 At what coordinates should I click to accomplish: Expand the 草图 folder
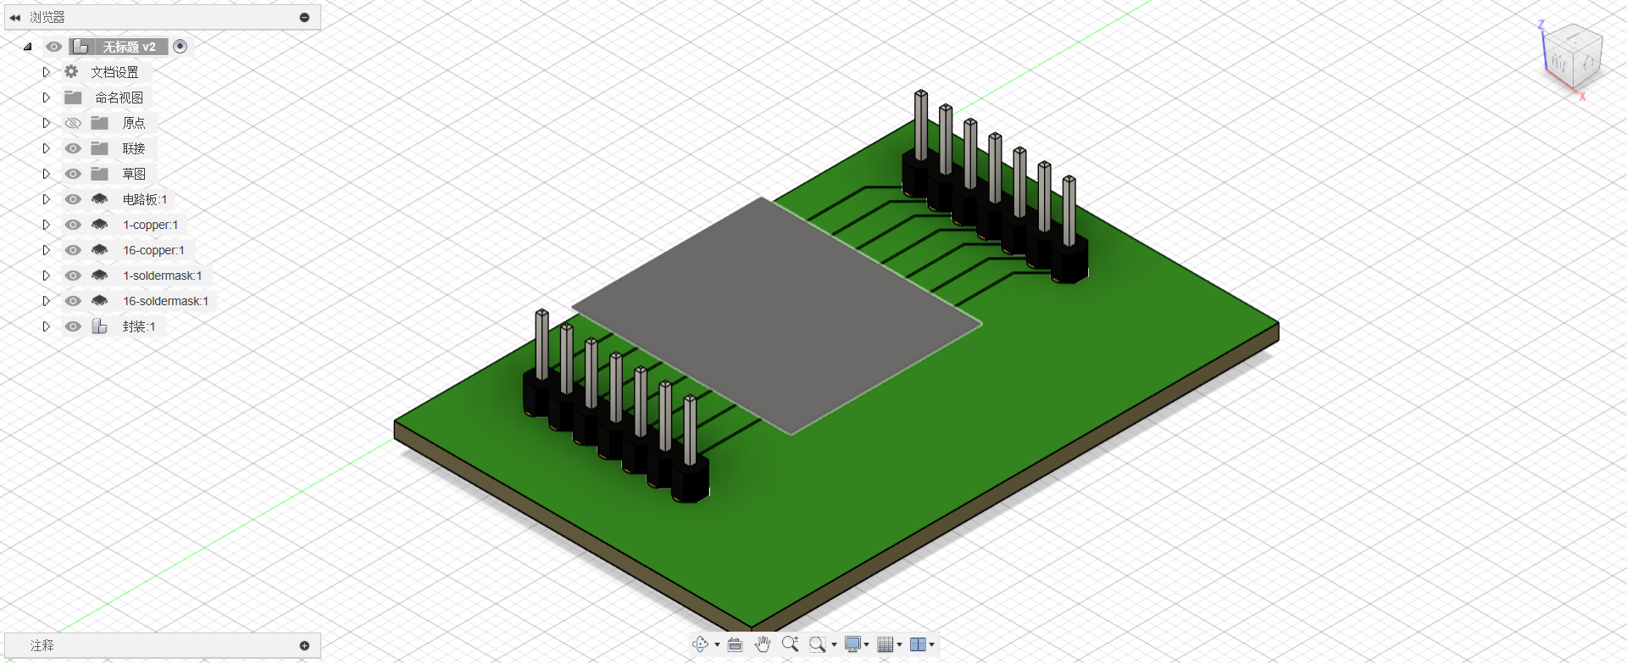(x=47, y=174)
